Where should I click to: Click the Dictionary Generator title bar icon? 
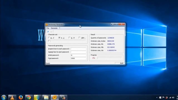pos(46,25)
